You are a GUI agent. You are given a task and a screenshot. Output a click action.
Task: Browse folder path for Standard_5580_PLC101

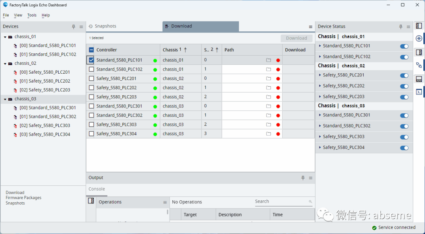tap(269, 60)
